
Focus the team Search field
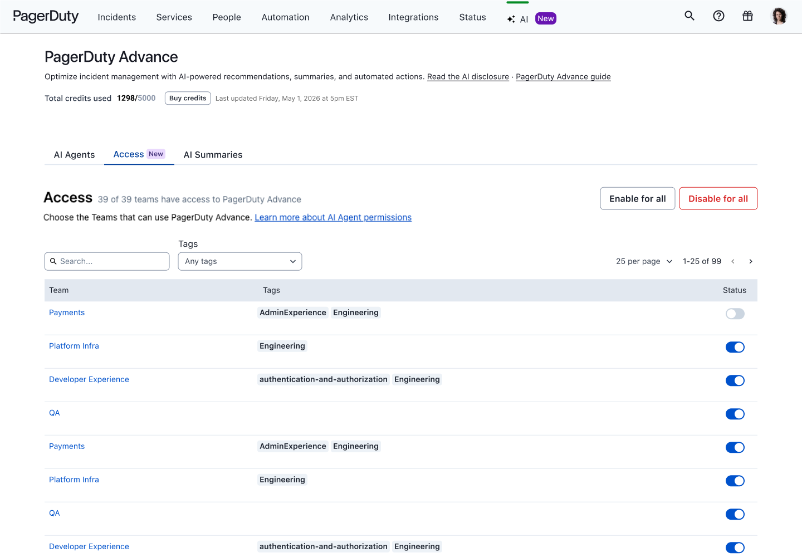point(107,261)
